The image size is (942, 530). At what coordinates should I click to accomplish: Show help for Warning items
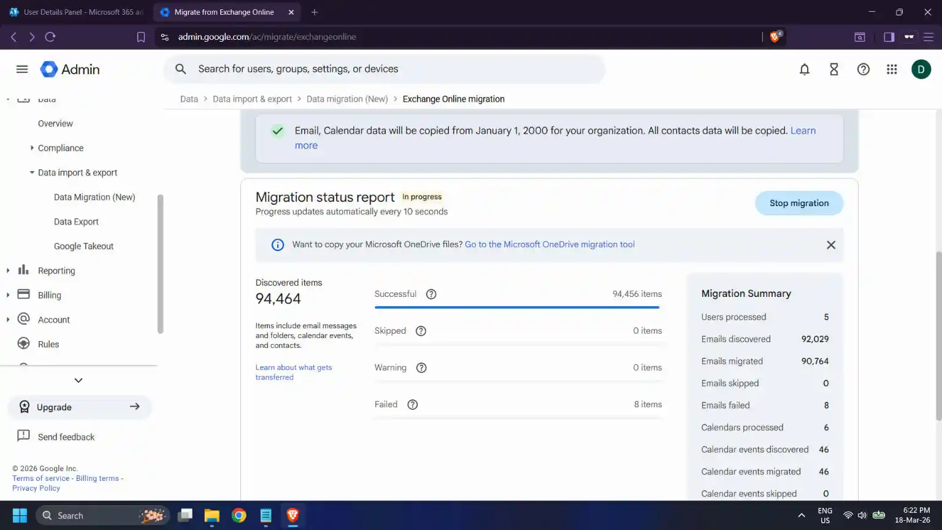421,367
